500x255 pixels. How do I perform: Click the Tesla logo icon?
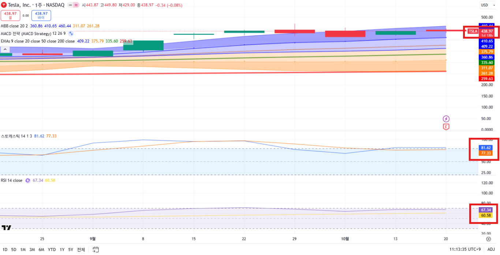tap(4, 5)
